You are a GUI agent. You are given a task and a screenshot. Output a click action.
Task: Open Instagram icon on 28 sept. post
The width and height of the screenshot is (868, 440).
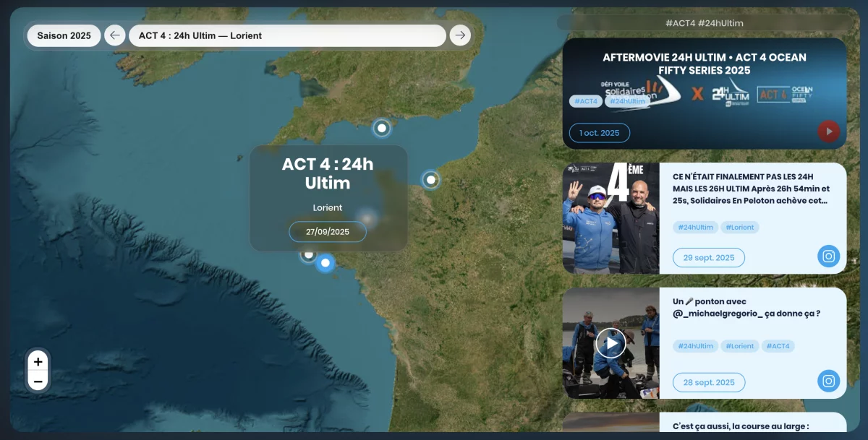point(829,381)
